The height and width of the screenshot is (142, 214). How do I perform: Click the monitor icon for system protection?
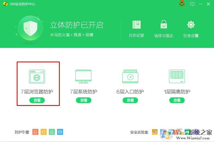(x=83, y=77)
